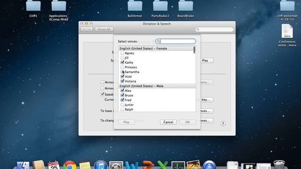Check the Ralph voice checkbox

point(122,109)
